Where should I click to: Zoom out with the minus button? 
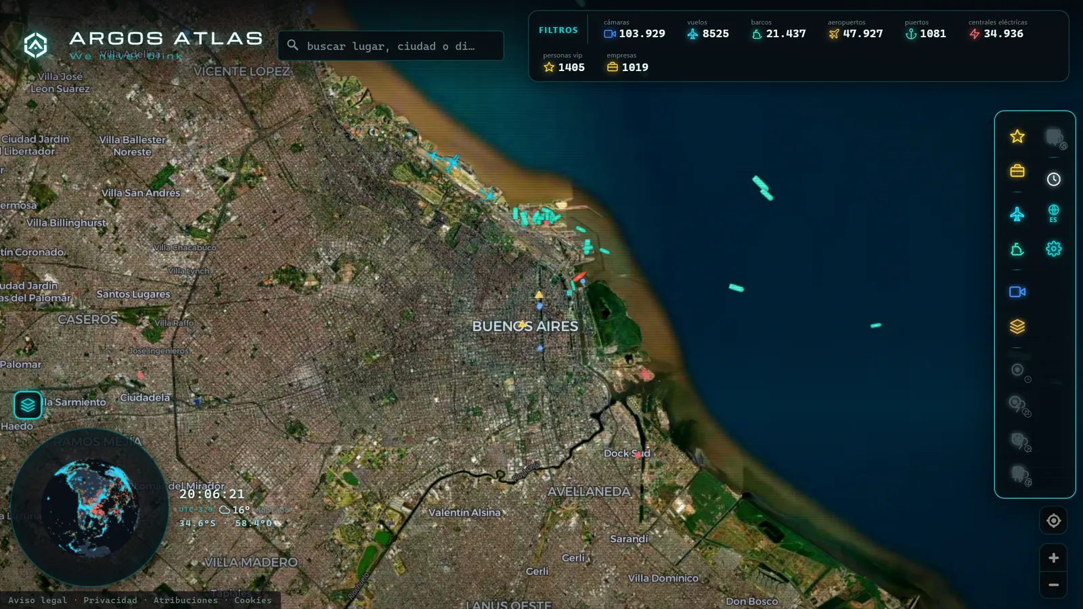click(x=1054, y=585)
